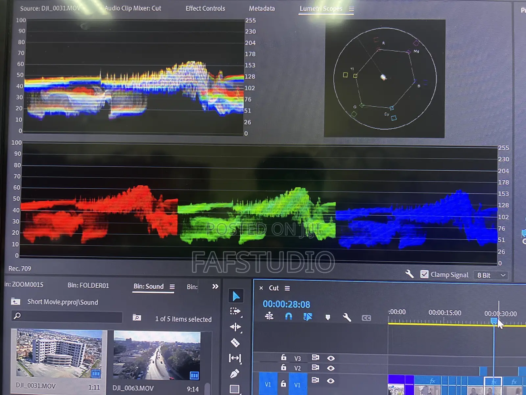
Task: Add a marker in the timeline
Action: (x=327, y=317)
